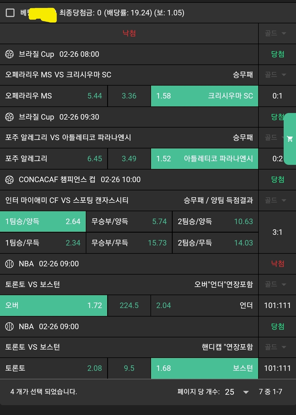Screen dimensions: 296x415
Task: Choose 보스턴 handicap at 1.68
Action: pyautogui.click(x=204, y=368)
